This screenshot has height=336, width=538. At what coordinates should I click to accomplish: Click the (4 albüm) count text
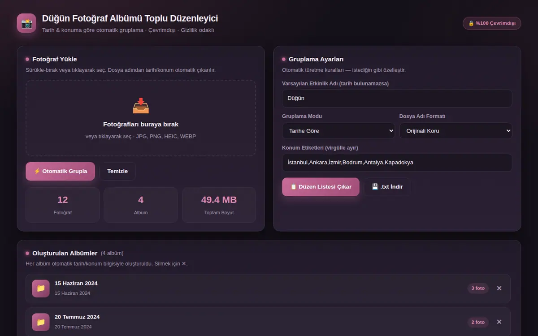[112, 253]
